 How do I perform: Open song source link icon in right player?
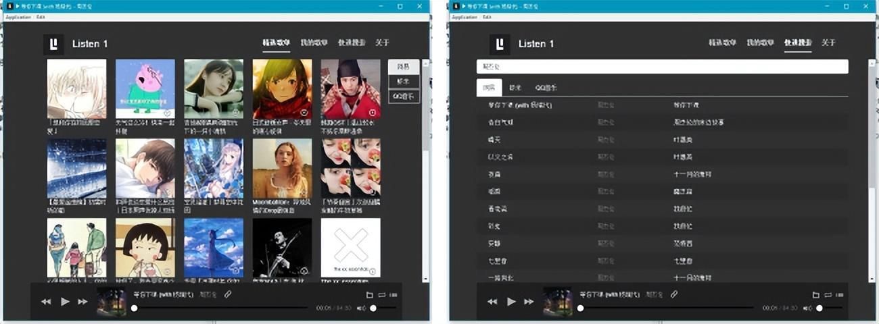[674, 294]
